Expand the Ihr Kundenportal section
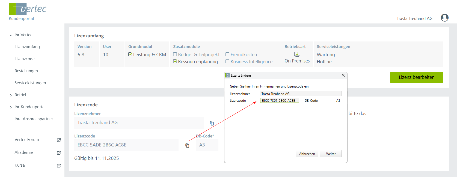This screenshot has width=457, height=177. pyautogui.click(x=11, y=107)
